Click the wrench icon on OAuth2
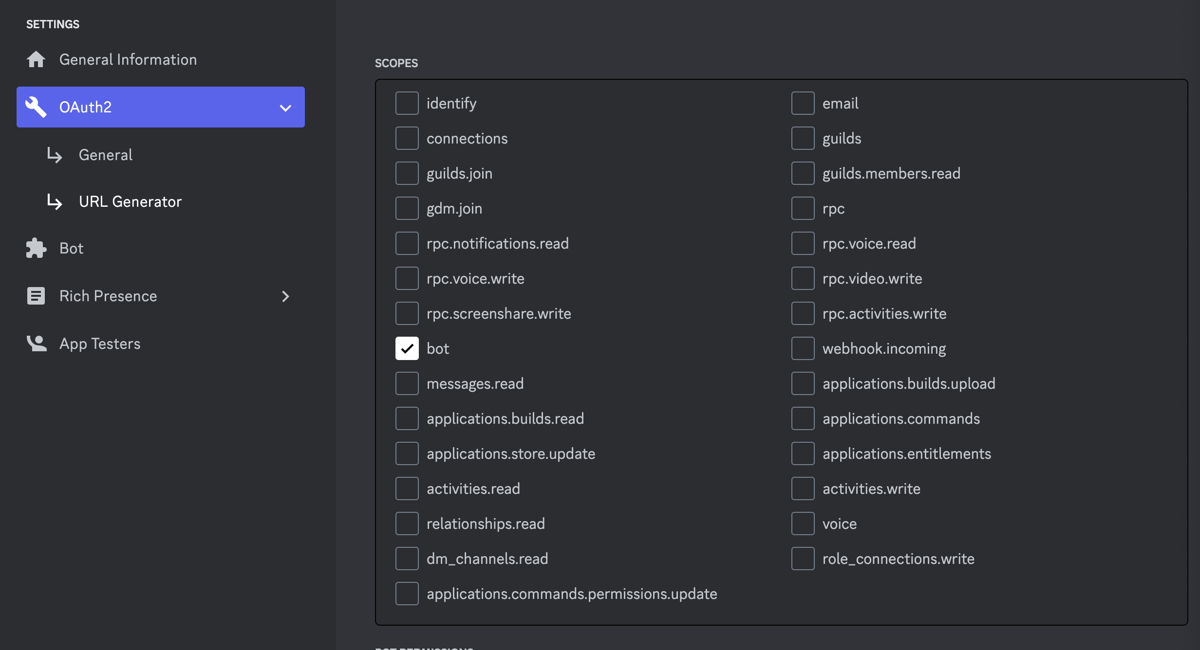This screenshot has height=650, width=1200. 36,107
